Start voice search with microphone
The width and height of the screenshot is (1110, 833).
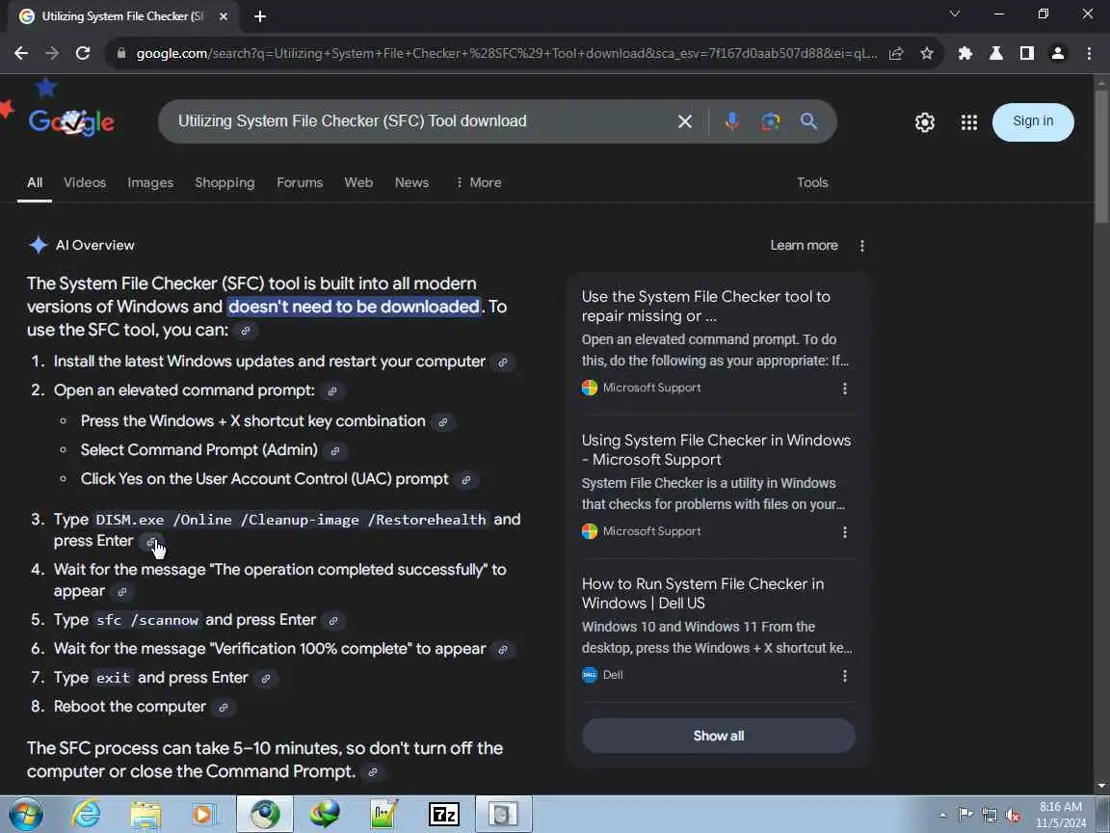pyautogui.click(x=732, y=121)
